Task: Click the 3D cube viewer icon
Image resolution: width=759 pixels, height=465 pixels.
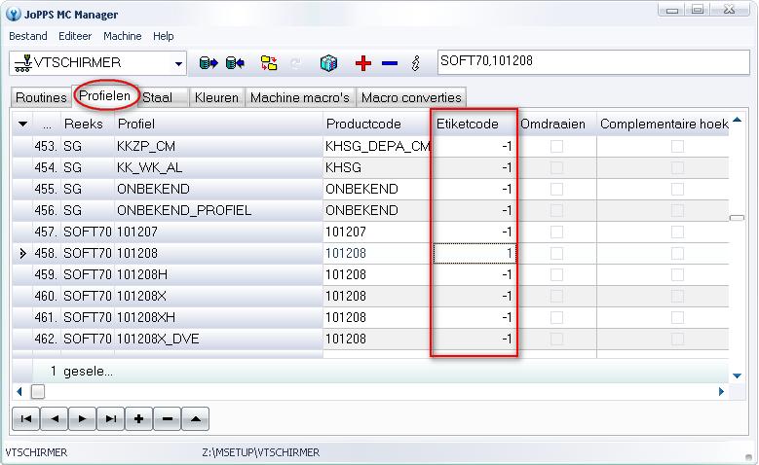Action: click(328, 63)
